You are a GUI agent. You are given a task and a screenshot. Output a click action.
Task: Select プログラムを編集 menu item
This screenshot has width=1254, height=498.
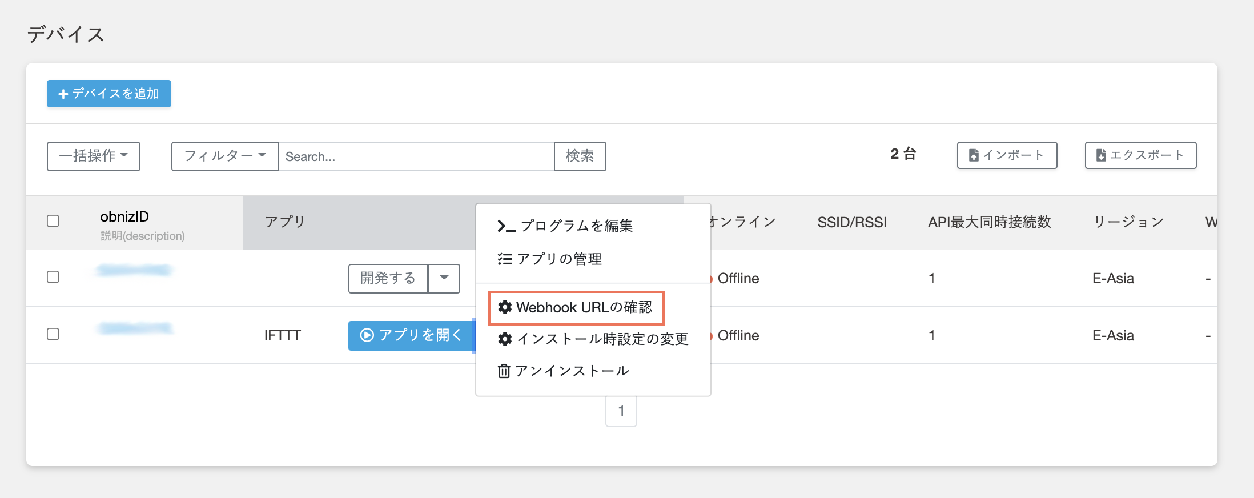565,226
